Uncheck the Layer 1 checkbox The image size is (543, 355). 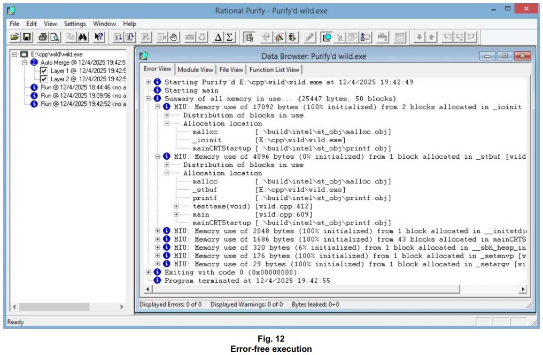tap(44, 71)
